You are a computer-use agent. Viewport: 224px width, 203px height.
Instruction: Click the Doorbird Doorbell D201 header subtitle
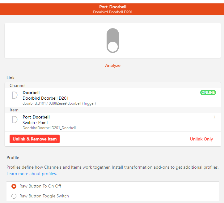(x=113, y=12)
